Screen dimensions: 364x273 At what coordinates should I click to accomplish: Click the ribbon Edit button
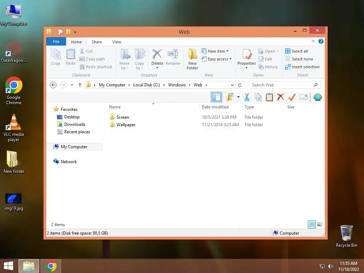pos(265,59)
